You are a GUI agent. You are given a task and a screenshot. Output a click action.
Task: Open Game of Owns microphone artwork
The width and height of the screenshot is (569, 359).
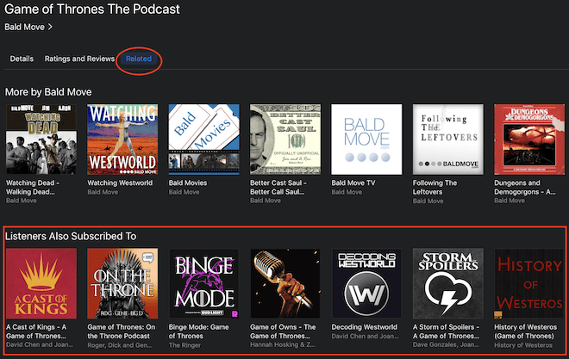click(x=285, y=283)
